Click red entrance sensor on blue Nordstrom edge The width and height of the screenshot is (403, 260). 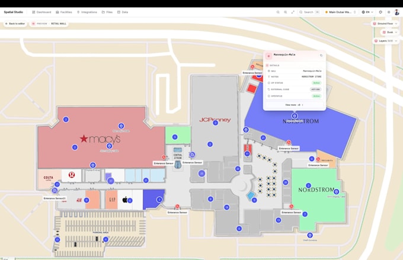289,142
